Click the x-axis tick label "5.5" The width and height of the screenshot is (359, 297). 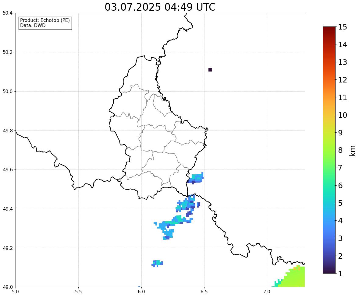pos(78,292)
